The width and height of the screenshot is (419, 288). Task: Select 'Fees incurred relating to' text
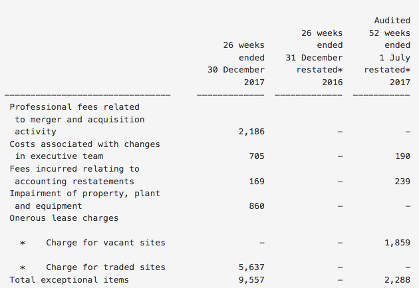[x=74, y=169]
